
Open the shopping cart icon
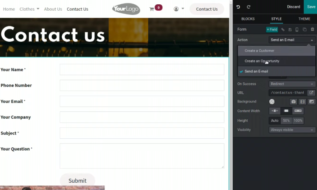[151, 9]
